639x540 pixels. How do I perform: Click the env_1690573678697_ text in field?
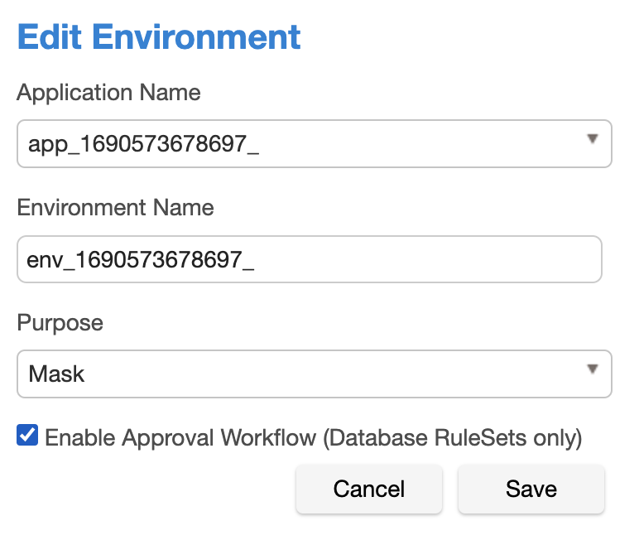pyautogui.click(x=141, y=260)
